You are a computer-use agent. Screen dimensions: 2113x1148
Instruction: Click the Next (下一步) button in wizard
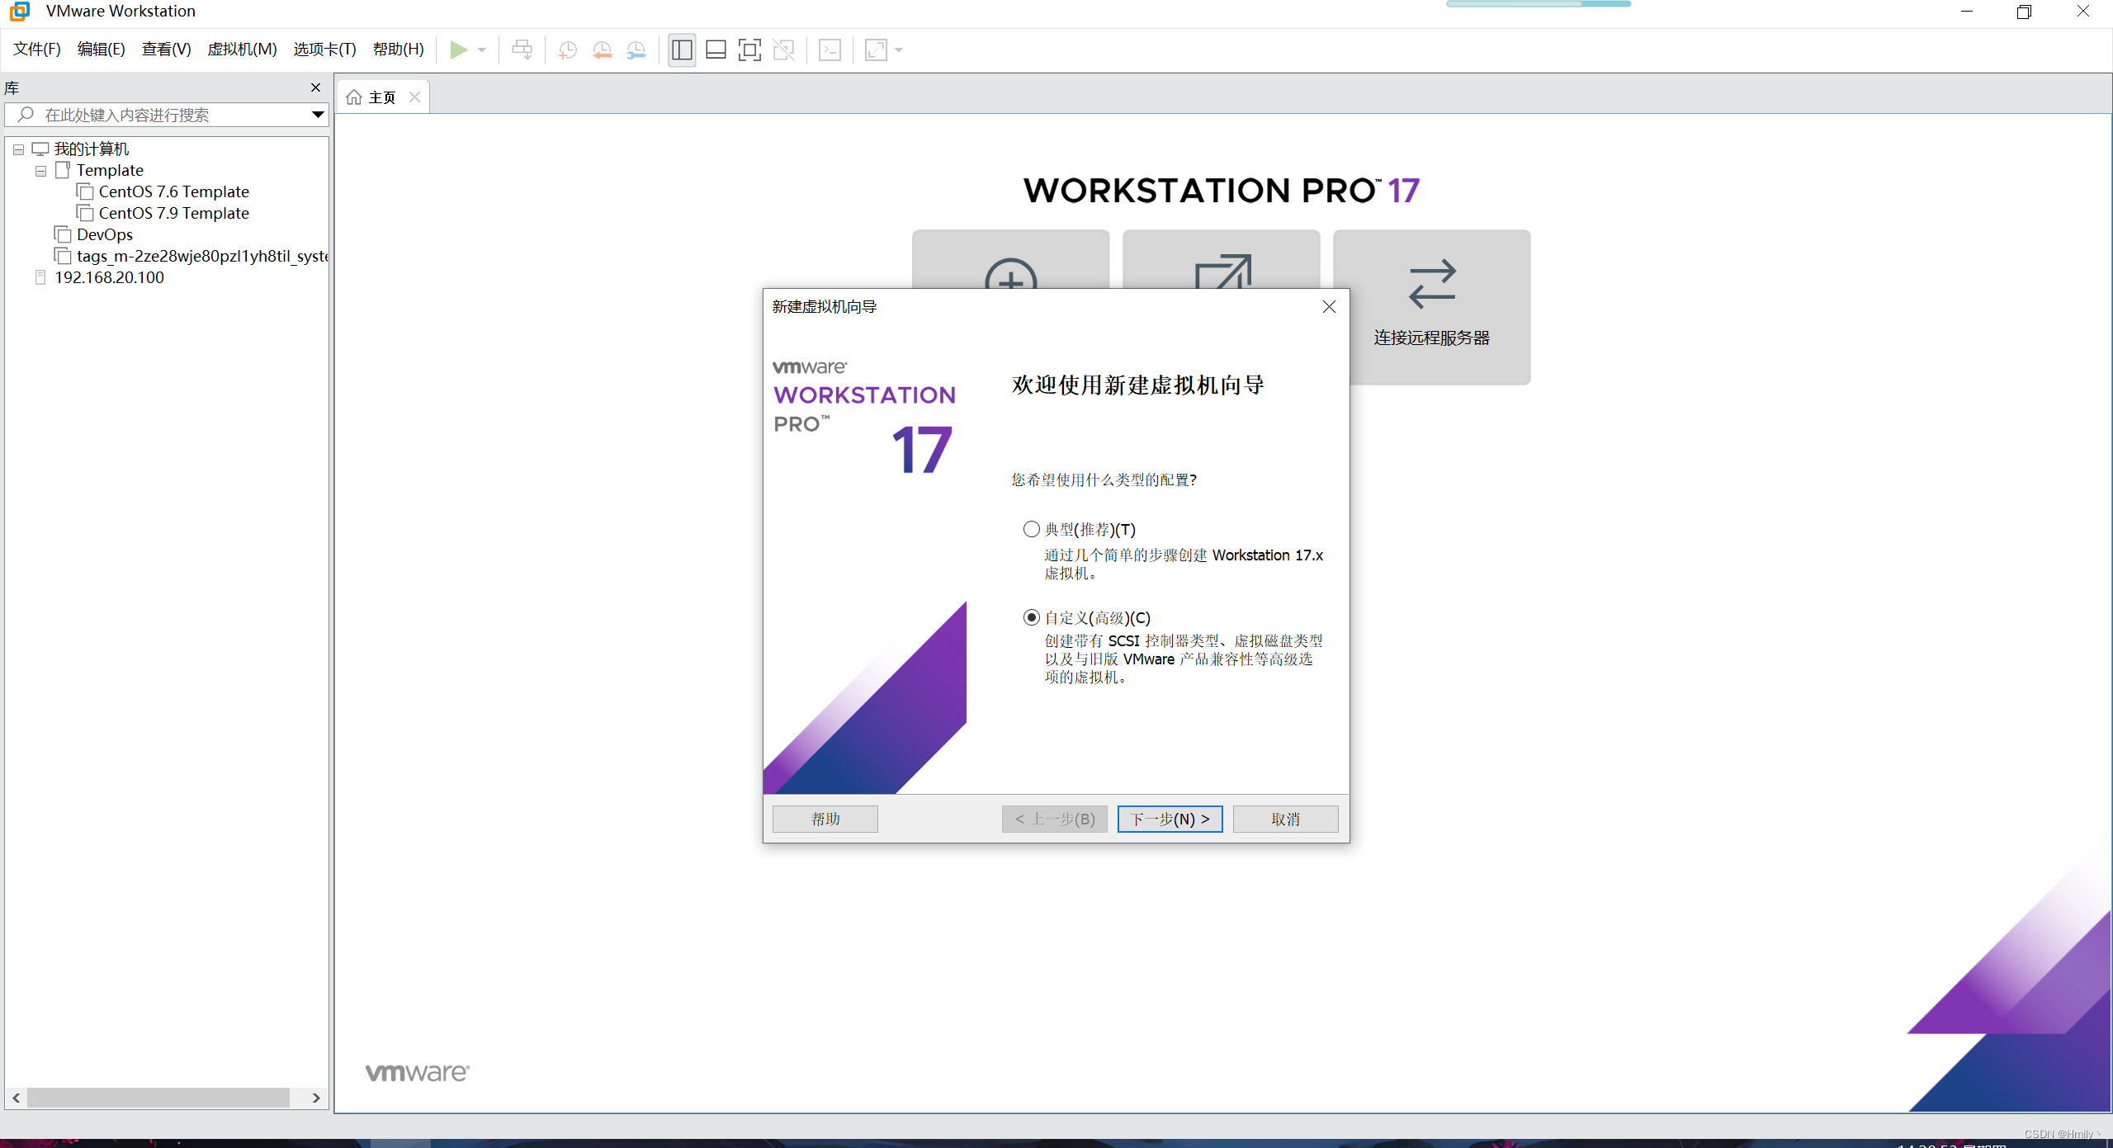click(x=1170, y=819)
